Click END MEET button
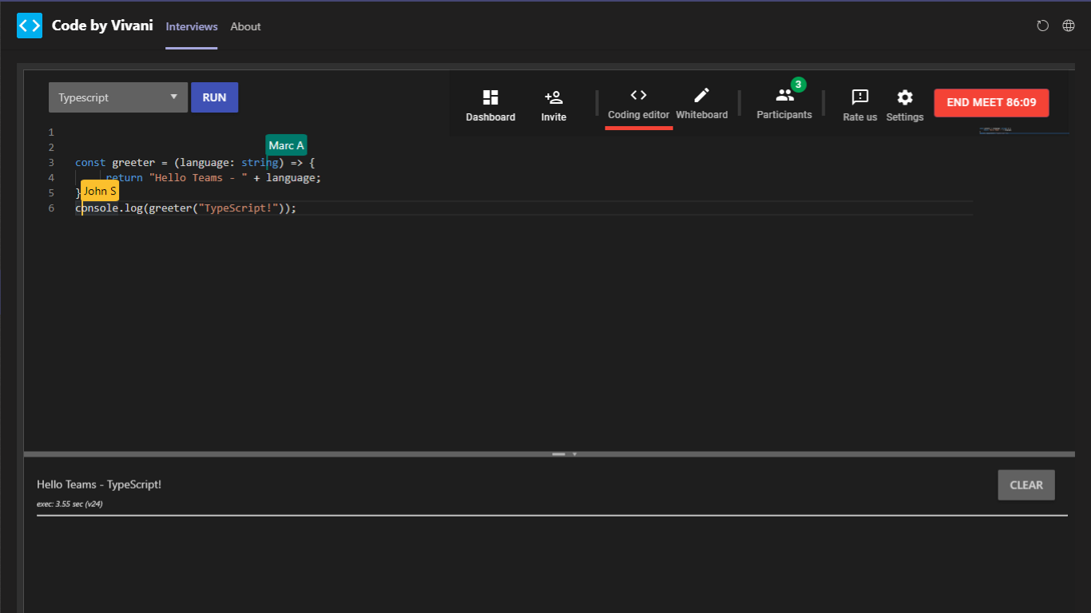The image size is (1091, 613). (991, 102)
